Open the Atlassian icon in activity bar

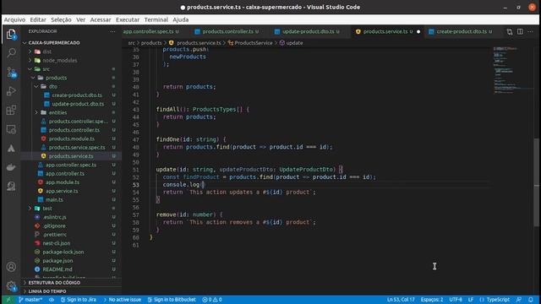pyautogui.click(x=11, y=149)
